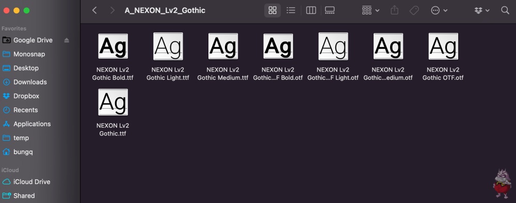Viewport: 516px width, 203px height.
Task: Click the Edit Tags icon
Action: pos(414,10)
